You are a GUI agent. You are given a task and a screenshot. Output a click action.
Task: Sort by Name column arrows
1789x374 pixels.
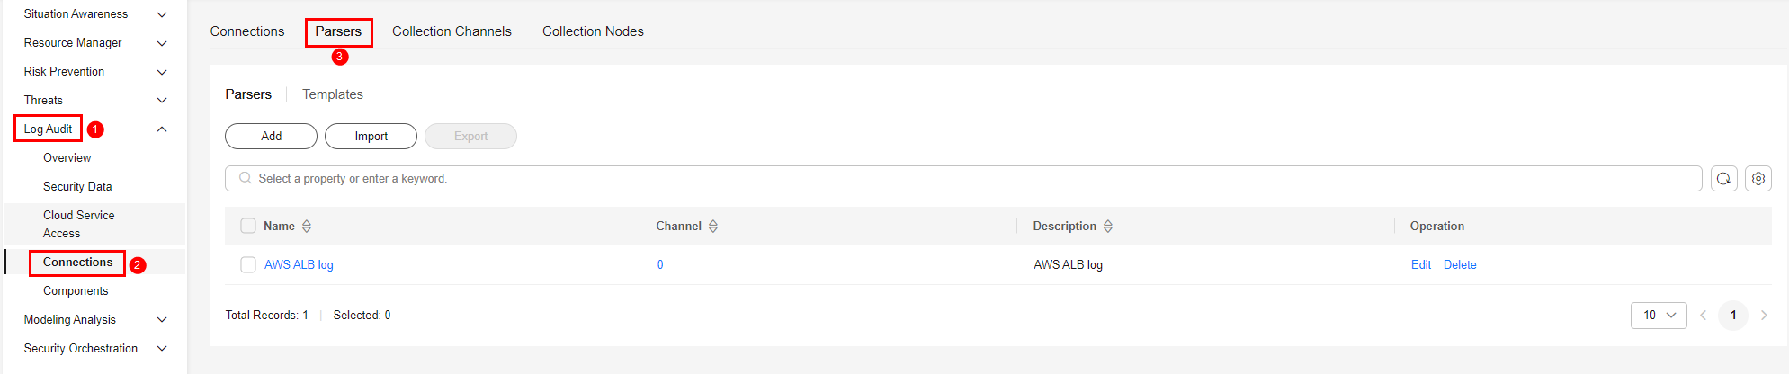307,227
